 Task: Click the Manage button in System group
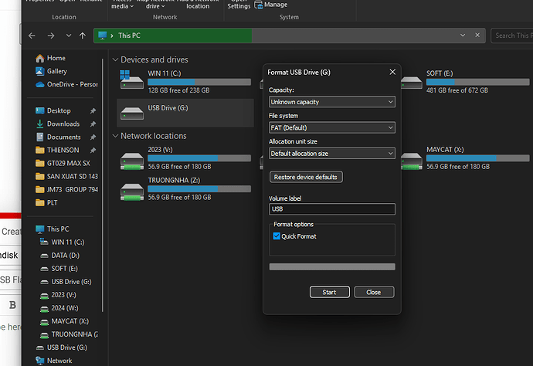(x=271, y=5)
